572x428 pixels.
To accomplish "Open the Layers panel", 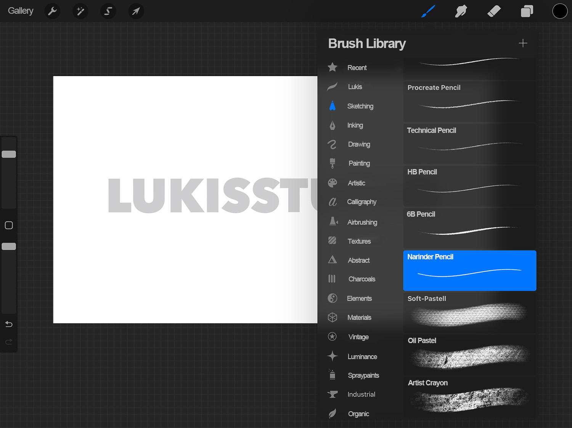I will (x=527, y=11).
